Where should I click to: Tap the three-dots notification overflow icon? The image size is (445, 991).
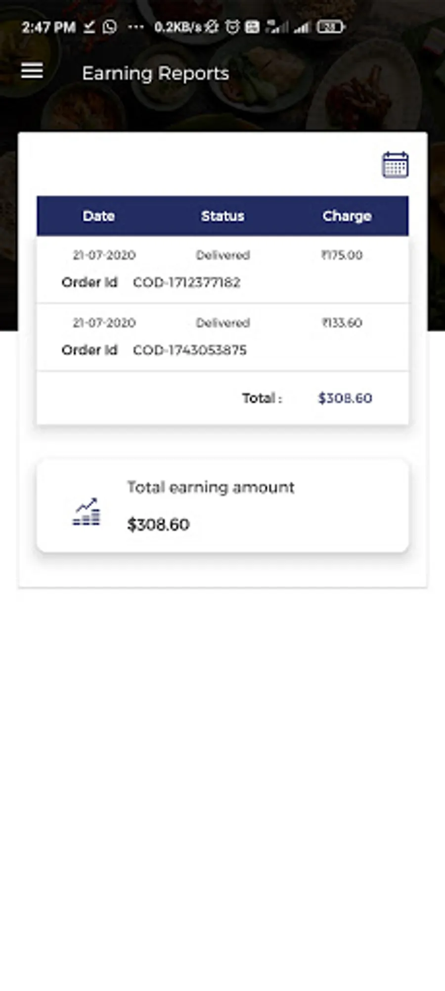coord(135,27)
